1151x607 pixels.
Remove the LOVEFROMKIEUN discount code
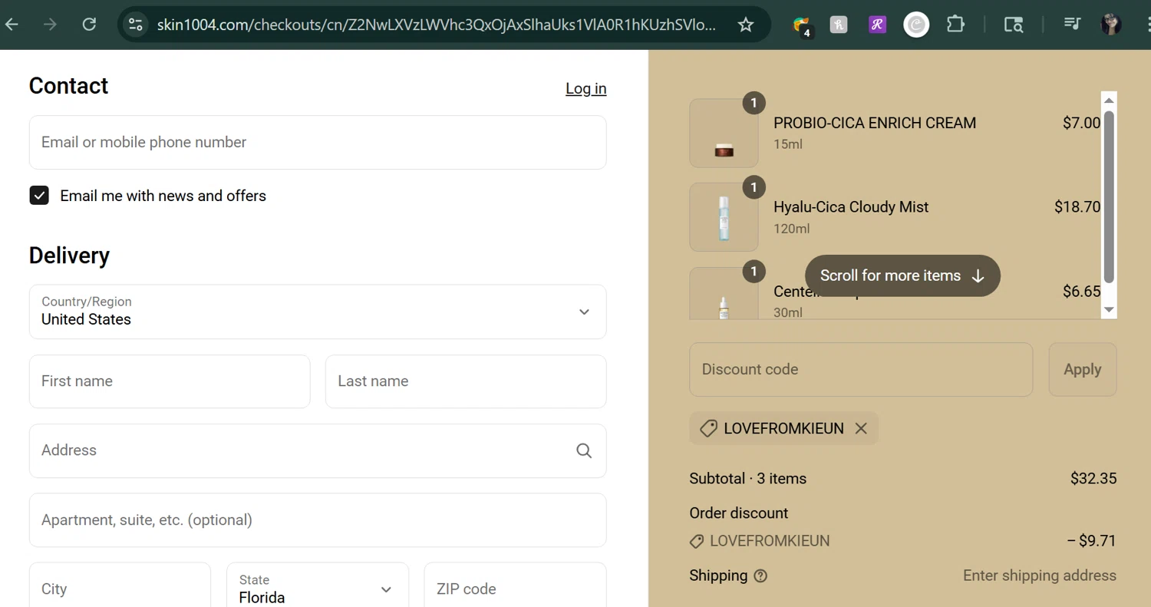click(861, 428)
